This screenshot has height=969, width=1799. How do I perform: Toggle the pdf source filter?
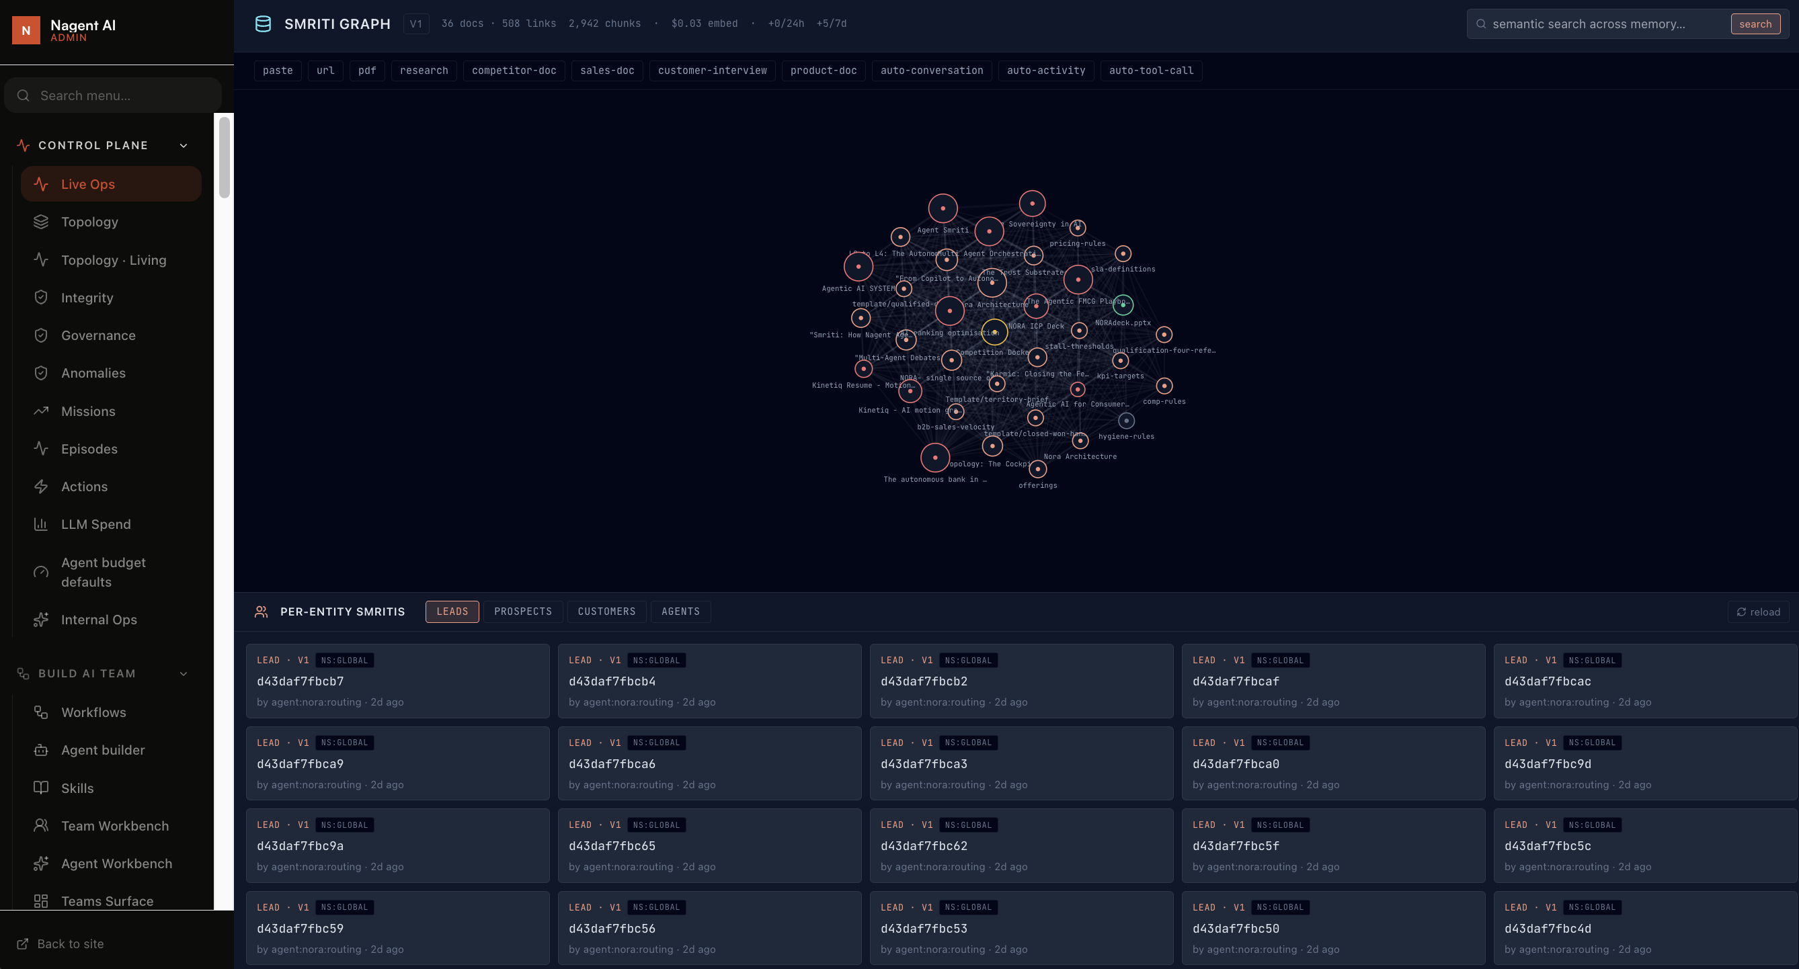(x=367, y=71)
